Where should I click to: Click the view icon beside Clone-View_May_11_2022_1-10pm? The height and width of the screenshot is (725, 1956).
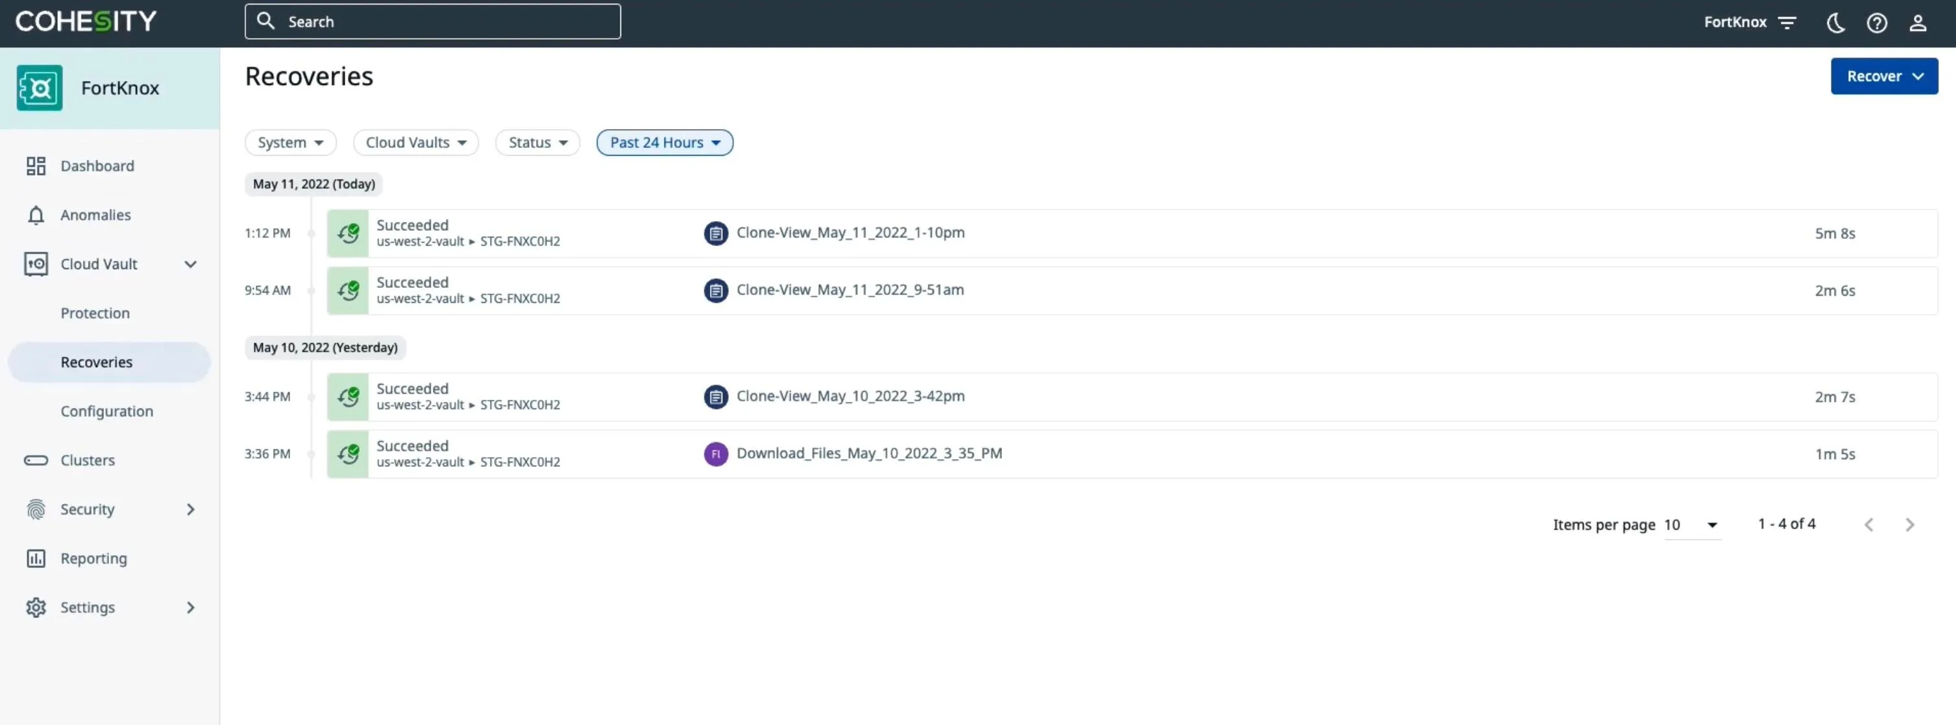tap(715, 233)
